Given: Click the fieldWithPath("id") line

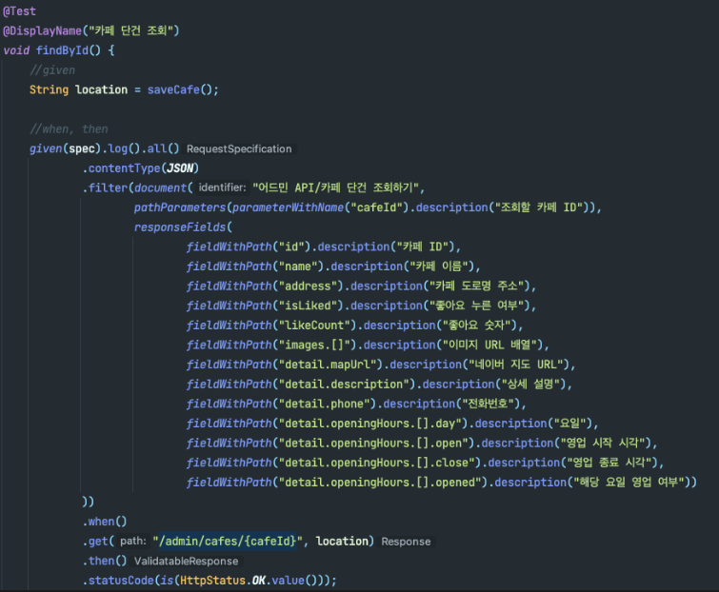Looking at the screenshot, I should click(x=323, y=247).
